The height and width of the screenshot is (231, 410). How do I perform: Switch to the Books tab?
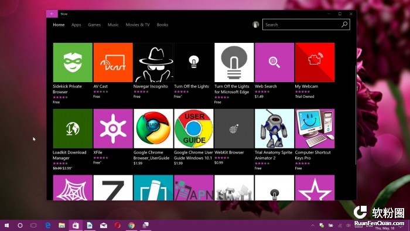(162, 25)
